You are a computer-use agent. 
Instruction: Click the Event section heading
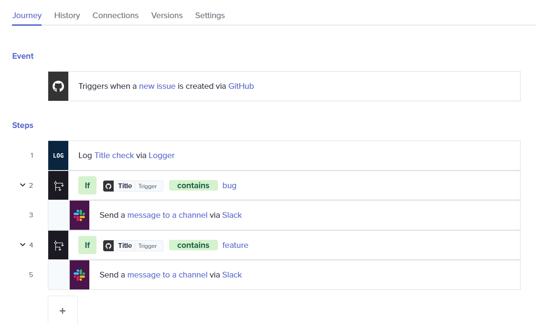[23, 56]
